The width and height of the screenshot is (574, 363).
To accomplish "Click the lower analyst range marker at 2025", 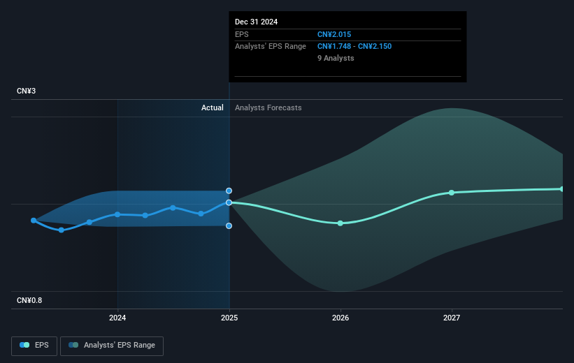I will tap(229, 226).
